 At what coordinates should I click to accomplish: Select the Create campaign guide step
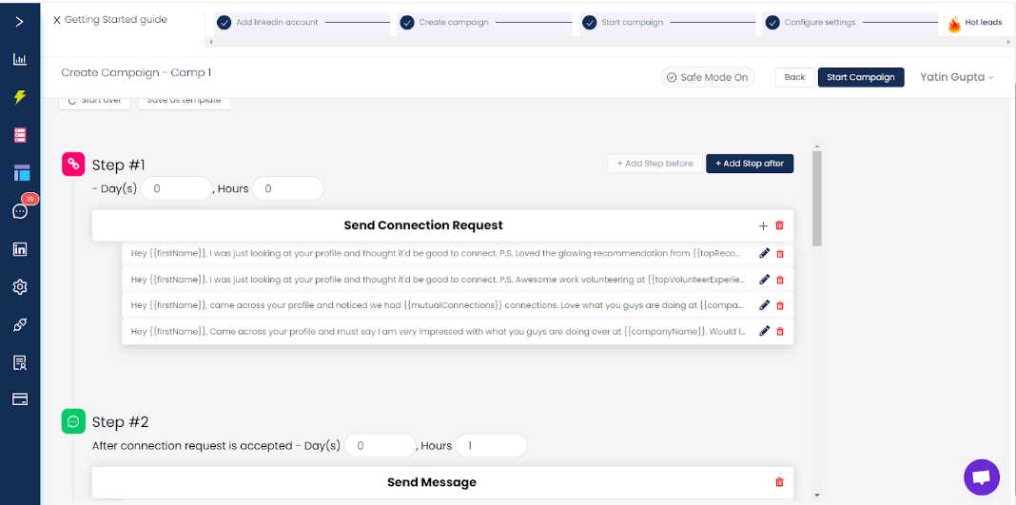pos(484,22)
